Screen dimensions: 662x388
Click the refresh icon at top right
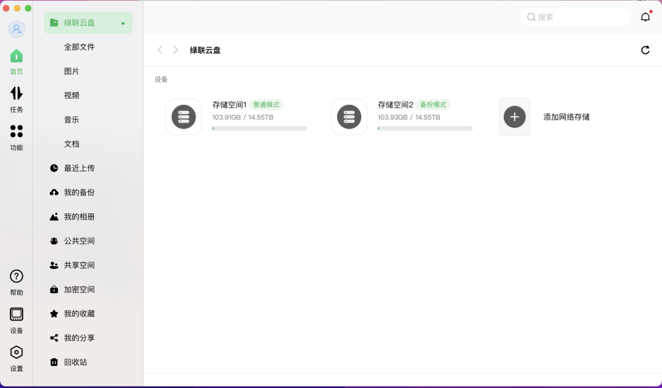pyautogui.click(x=645, y=50)
